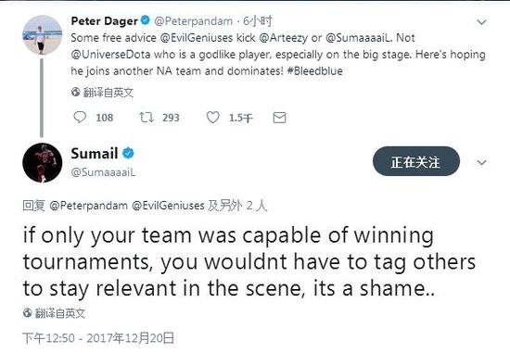Open the tweet timestamp 下午12:50 - 2017年12月20日

pos(98,338)
